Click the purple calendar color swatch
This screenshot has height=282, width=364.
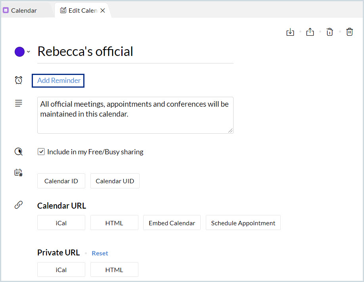(x=20, y=52)
